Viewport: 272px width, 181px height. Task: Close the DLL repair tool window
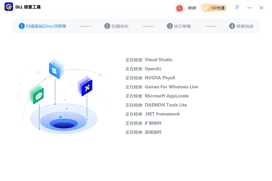pos(261,8)
